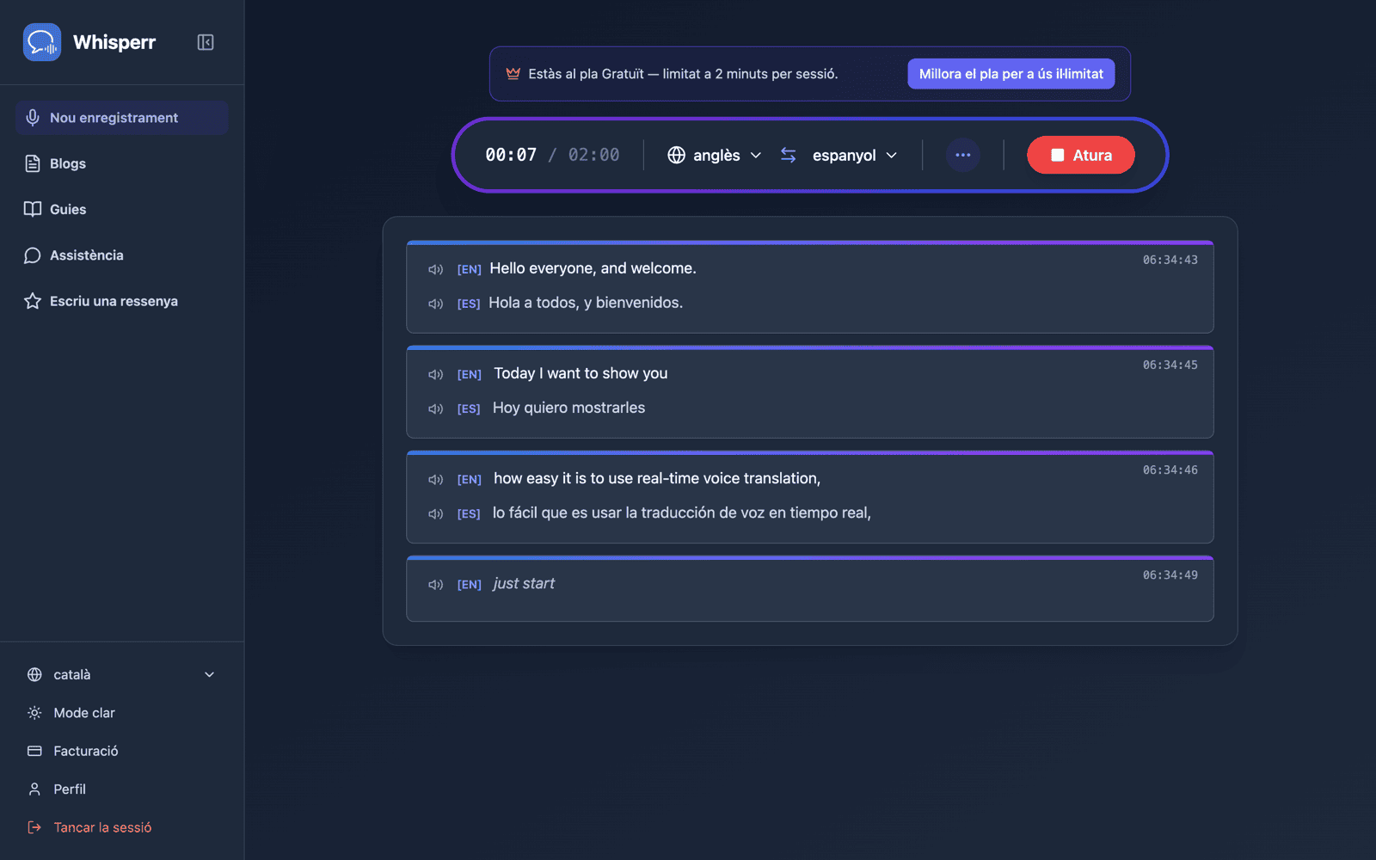The height and width of the screenshot is (860, 1376).
Task: Open the anglès source language dropdown
Action: coord(715,155)
